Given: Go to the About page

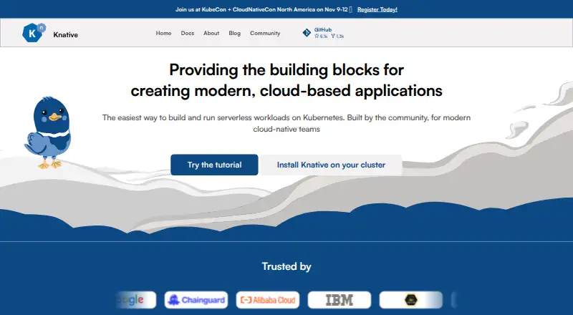Looking at the screenshot, I should click(x=211, y=33).
